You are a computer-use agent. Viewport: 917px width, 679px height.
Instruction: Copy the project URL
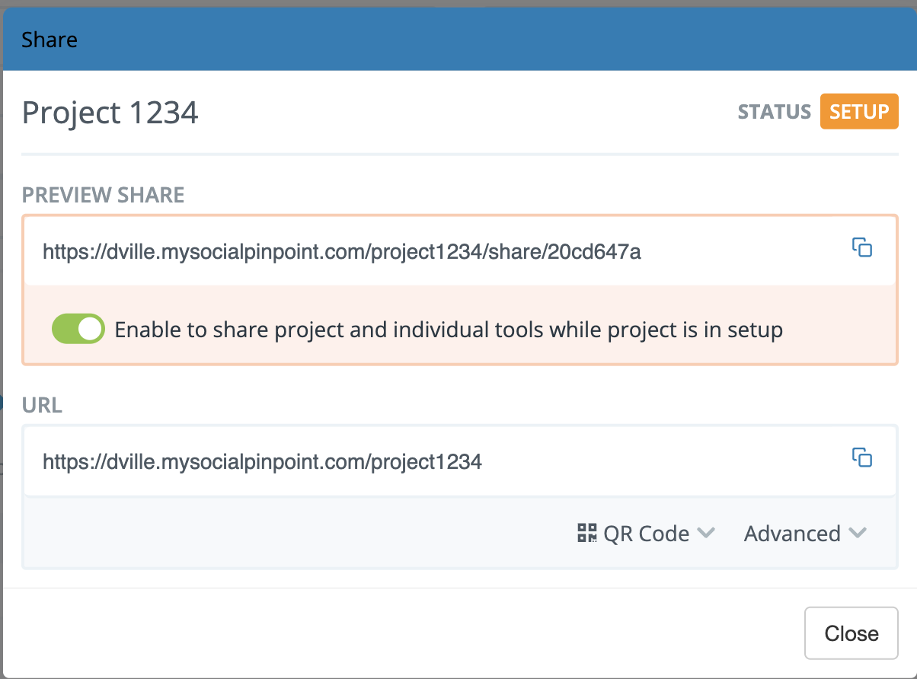pyautogui.click(x=861, y=457)
